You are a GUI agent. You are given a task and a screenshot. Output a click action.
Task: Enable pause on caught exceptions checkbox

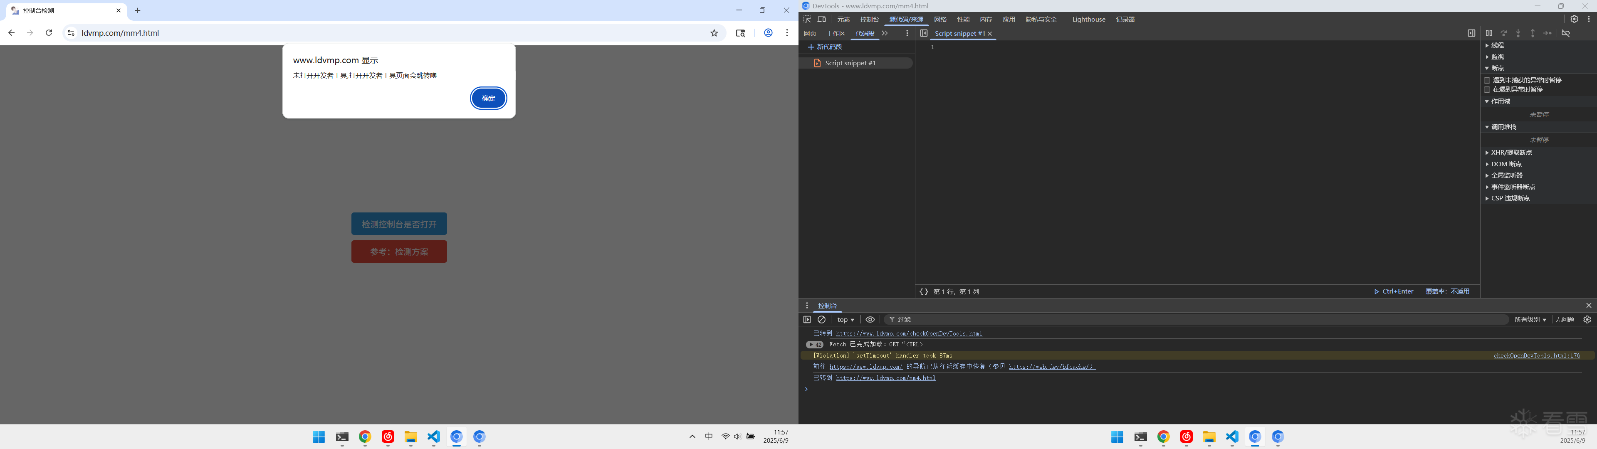(x=1487, y=89)
